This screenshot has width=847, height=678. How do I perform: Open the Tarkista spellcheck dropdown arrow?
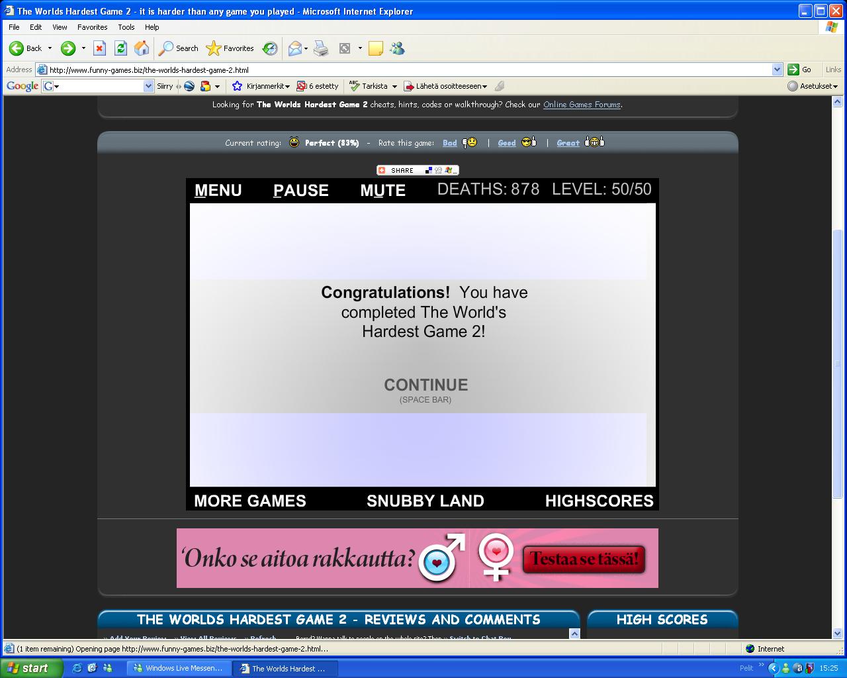coord(394,87)
